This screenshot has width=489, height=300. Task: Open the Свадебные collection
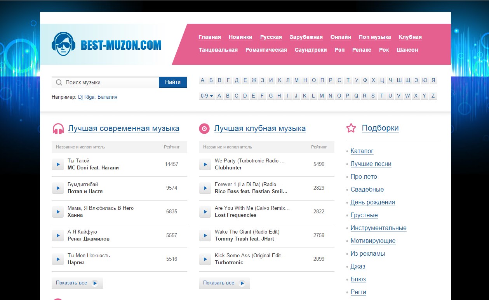[367, 190]
